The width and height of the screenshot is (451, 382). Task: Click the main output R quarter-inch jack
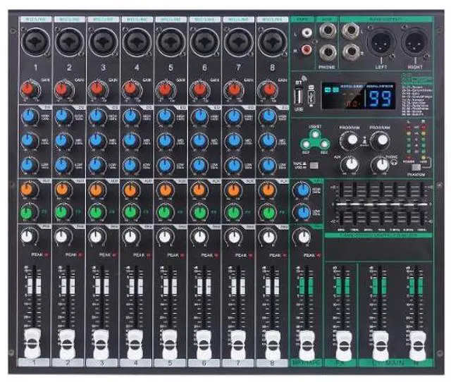coord(351,52)
